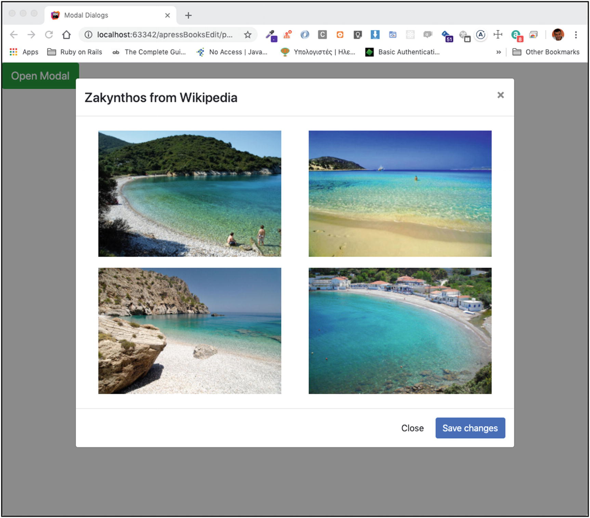590x518 pixels.
Task: Click the sandy beach photo with yacht
Action: pos(400,194)
